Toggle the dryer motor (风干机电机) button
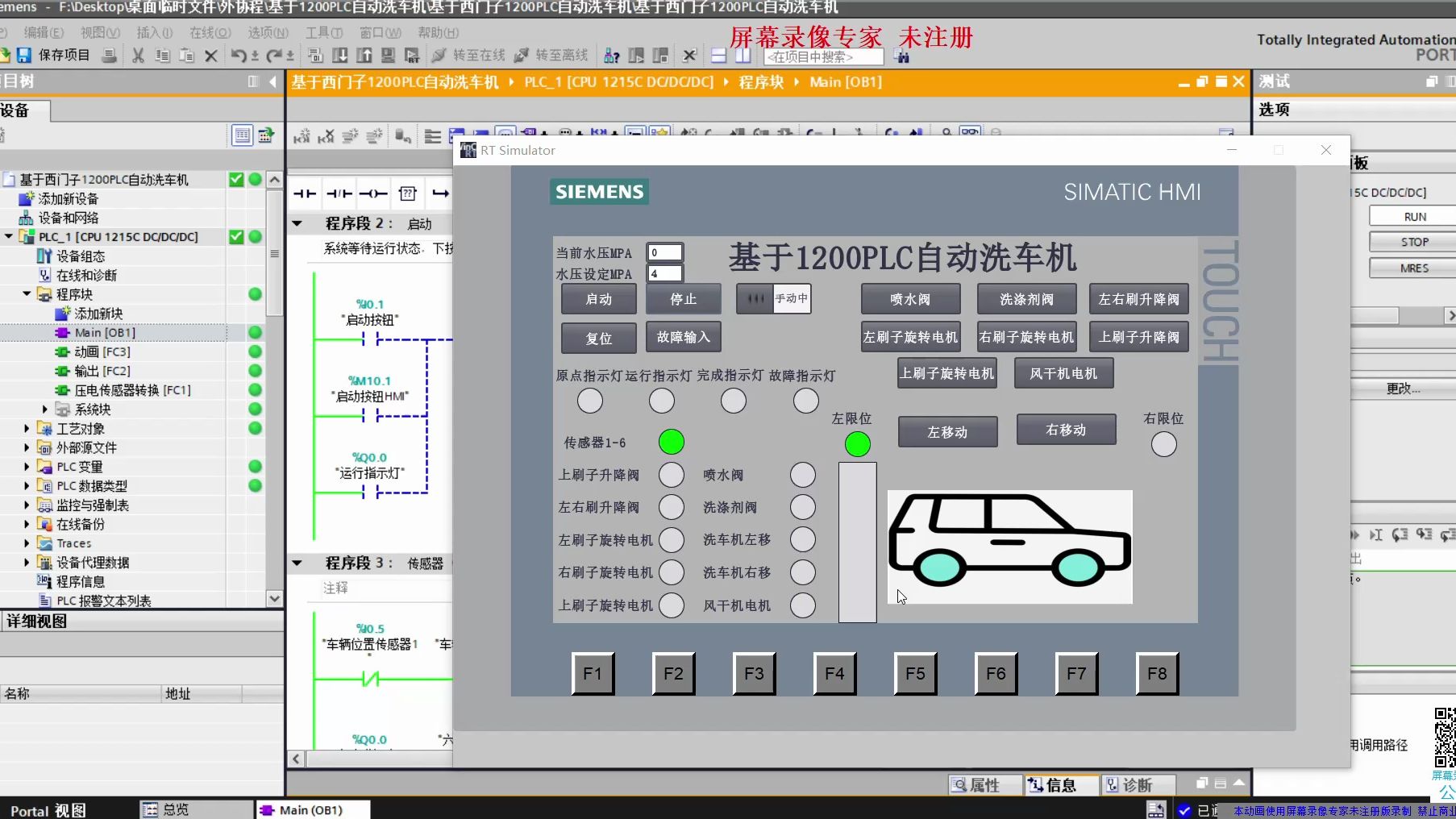The height and width of the screenshot is (819, 1456). click(1063, 373)
